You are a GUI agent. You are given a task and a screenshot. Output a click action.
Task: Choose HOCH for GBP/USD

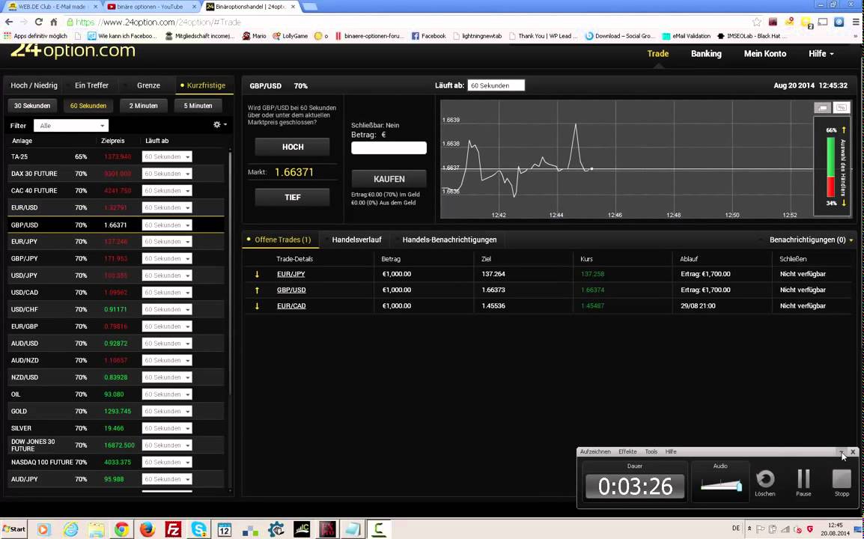coord(293,147)
